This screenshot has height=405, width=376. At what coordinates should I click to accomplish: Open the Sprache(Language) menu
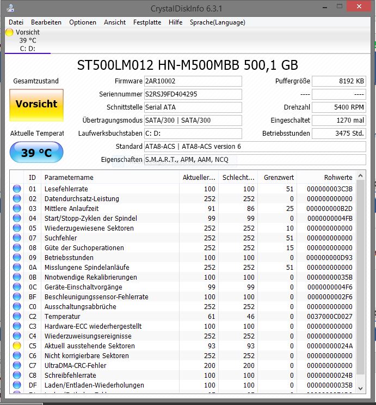(218, 22)
